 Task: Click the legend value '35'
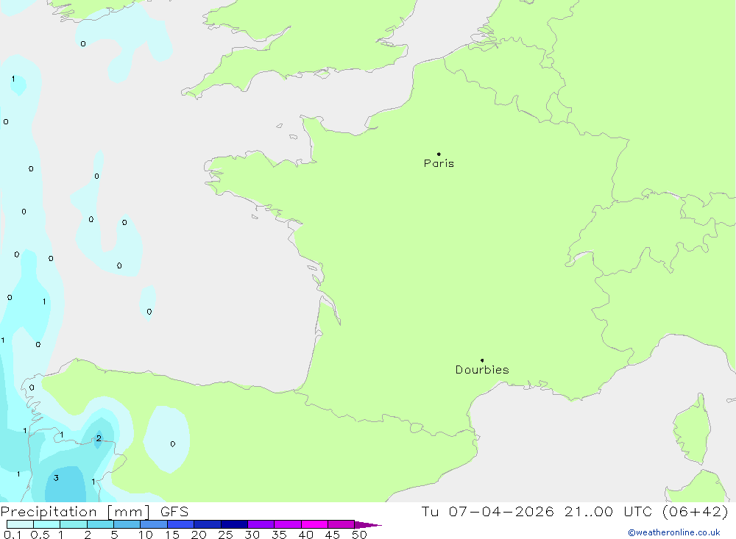279,535
